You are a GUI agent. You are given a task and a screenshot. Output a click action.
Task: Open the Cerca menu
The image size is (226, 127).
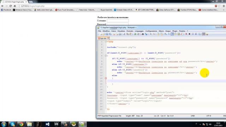click(113, 31)
